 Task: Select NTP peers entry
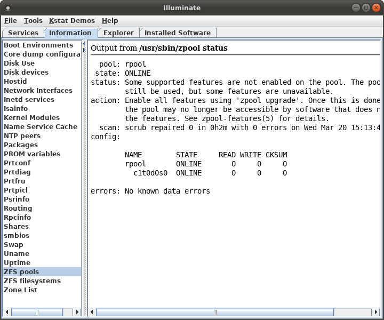42,135
